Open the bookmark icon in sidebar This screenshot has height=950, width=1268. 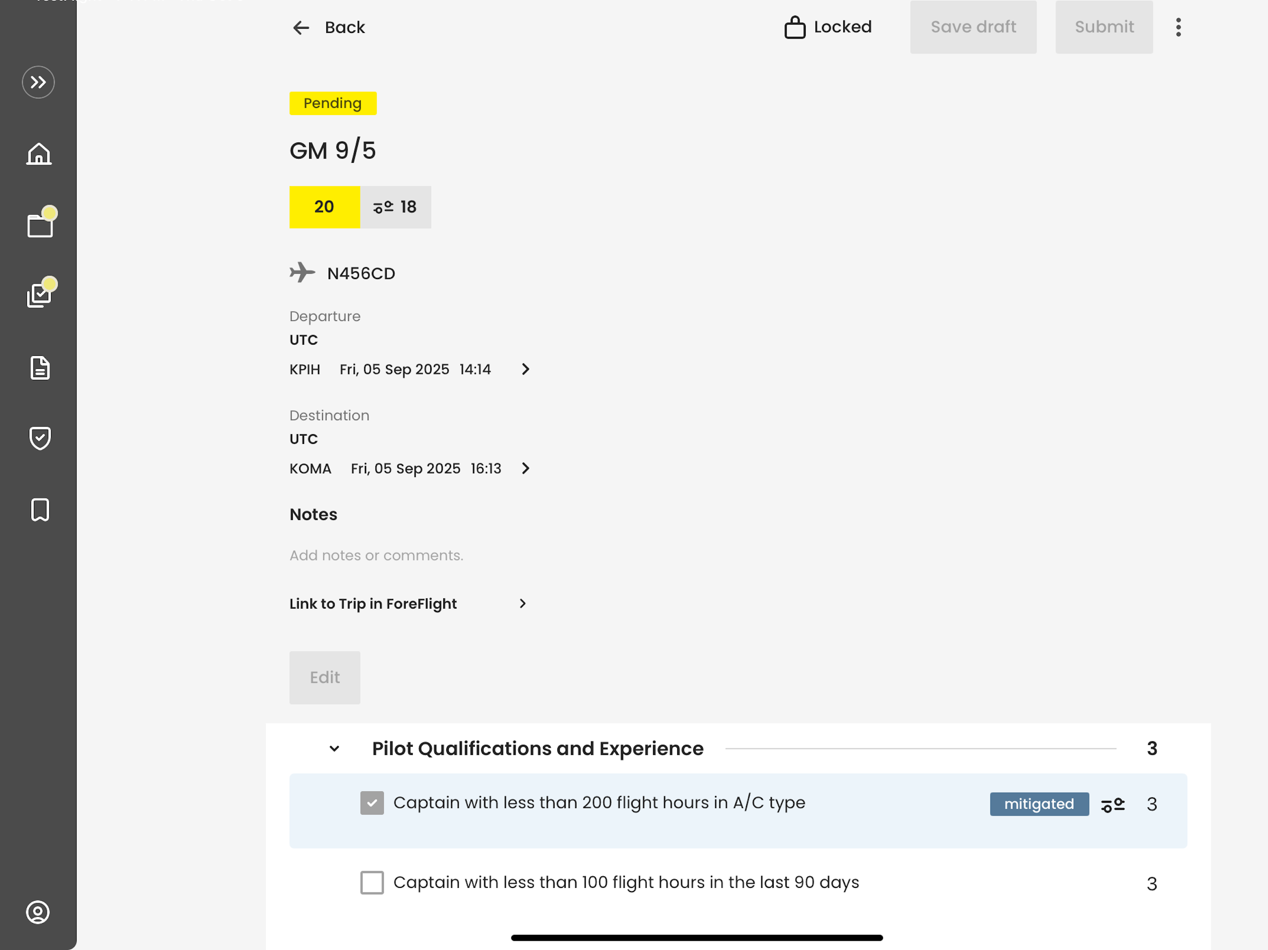pyautogui.click(x=39, y=509)
